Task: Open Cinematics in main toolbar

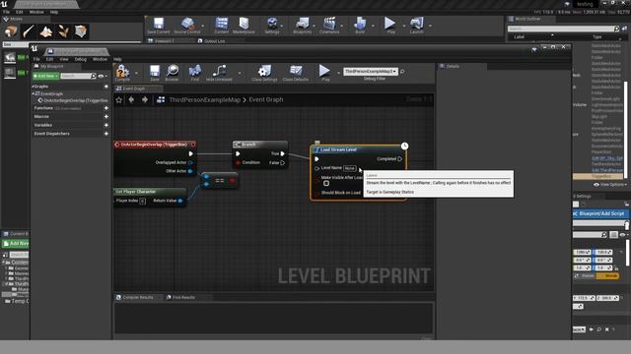Action: [329, 25]
